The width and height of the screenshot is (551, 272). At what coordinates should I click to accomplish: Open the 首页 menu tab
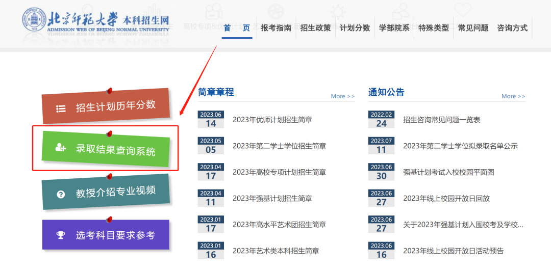tap(237, 28)
